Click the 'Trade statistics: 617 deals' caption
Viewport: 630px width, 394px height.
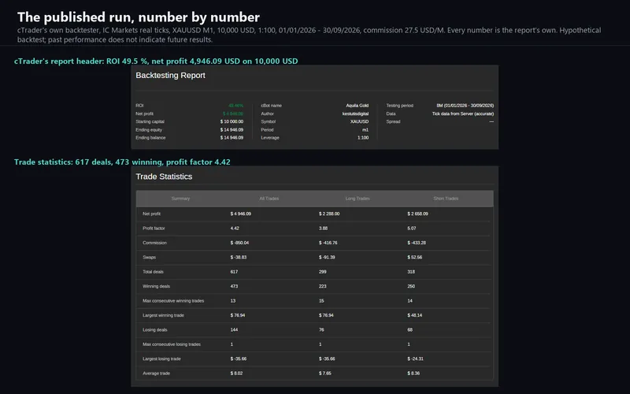coord(122,162)
